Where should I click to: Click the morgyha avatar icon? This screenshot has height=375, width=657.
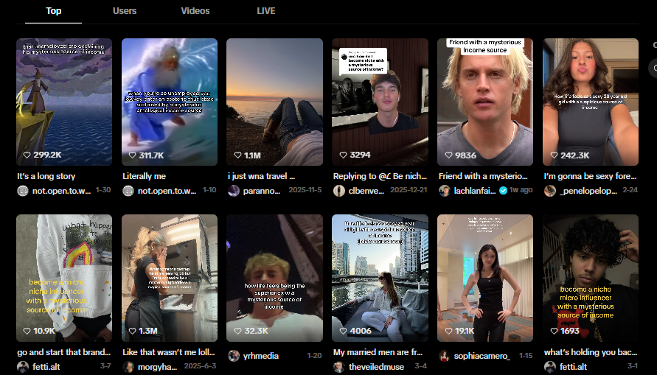pos(128,367)
